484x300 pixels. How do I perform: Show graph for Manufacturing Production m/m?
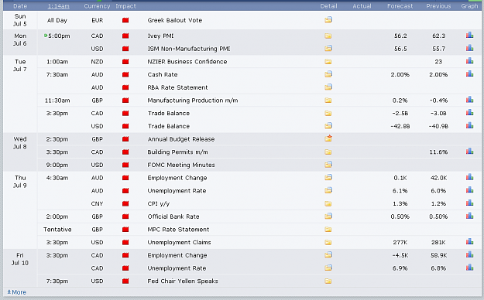pos(469,100)
